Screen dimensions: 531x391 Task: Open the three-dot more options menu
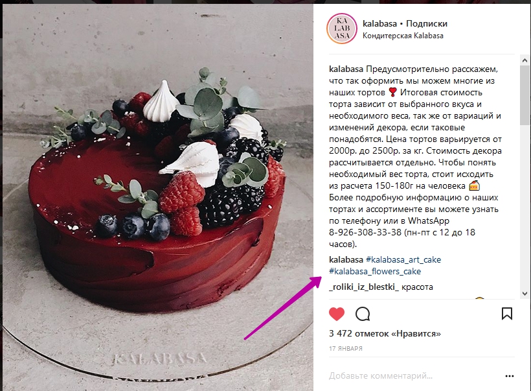point(510,376)
